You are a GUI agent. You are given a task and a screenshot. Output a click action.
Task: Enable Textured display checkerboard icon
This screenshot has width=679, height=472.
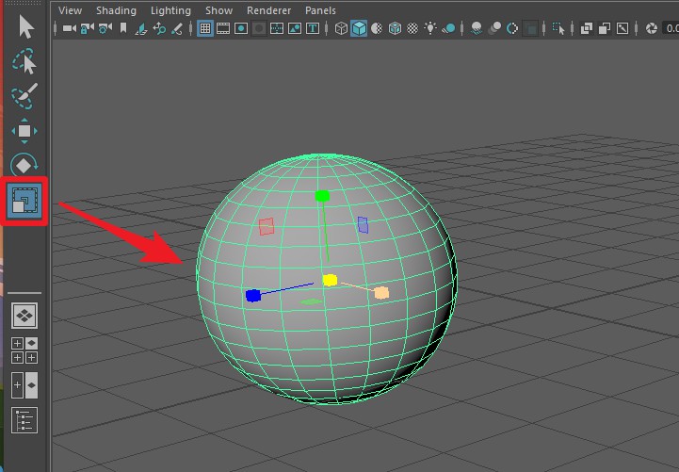point(412,28)
